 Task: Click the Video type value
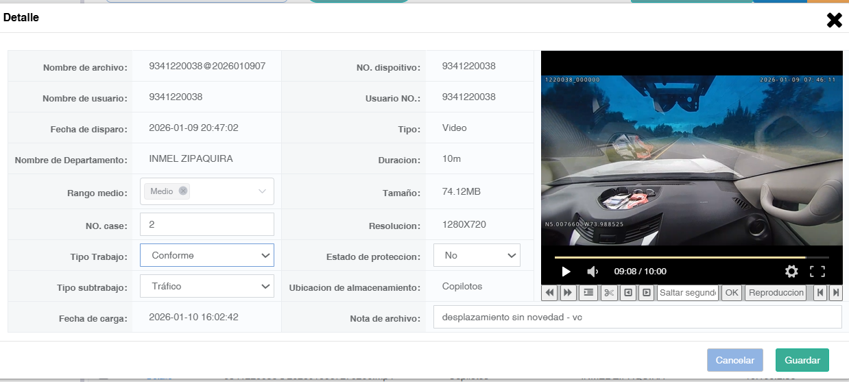[454, 128]
